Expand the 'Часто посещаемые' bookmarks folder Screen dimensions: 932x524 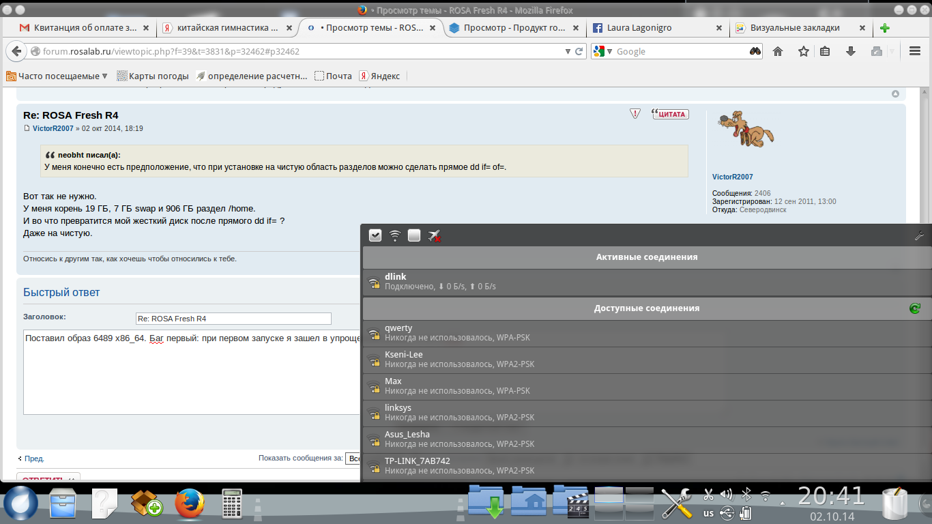[57, 76]
